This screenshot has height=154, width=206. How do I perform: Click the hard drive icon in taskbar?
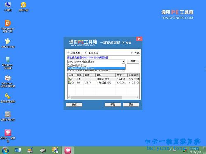tap(43, 150)
